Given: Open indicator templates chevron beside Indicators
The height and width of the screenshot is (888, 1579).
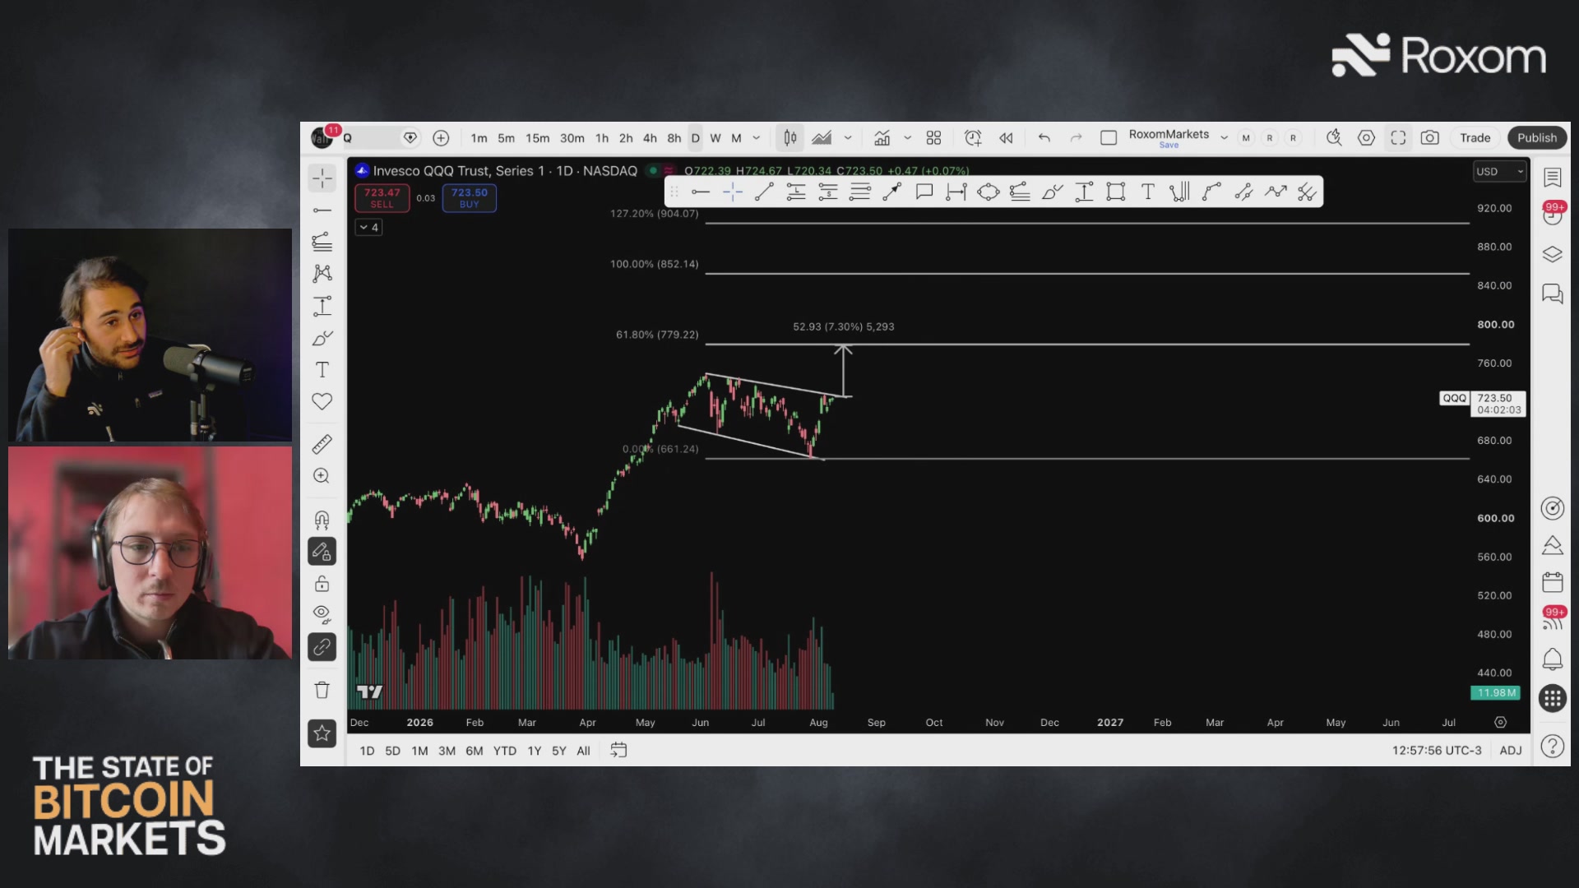Looking at the screenshot, I should [x=907, y=138].
